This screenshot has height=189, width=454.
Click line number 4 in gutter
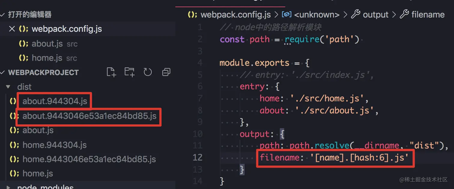click(x=200, y=63)
